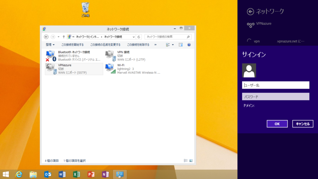Click the window system icon in title bar
Image resolution: width=318 pixels, height=179 pixels.
point(44,29)
